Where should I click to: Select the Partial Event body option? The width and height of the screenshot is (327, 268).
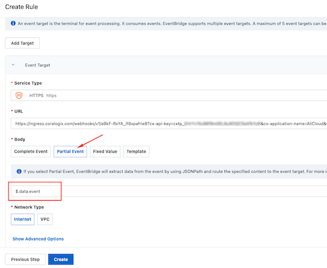[x=70, y=152]
